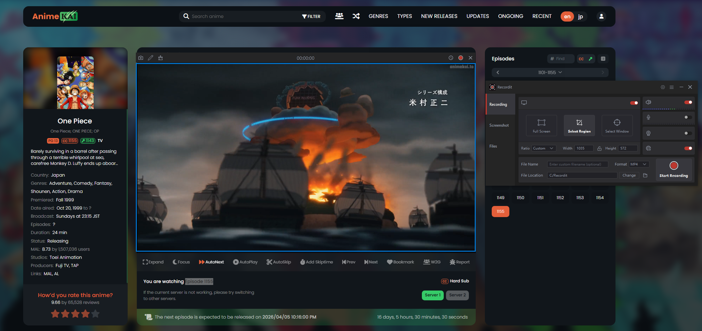Click the custom filename field
The height and width of the screenshot is (331, 702).
[x=578, y=164]
